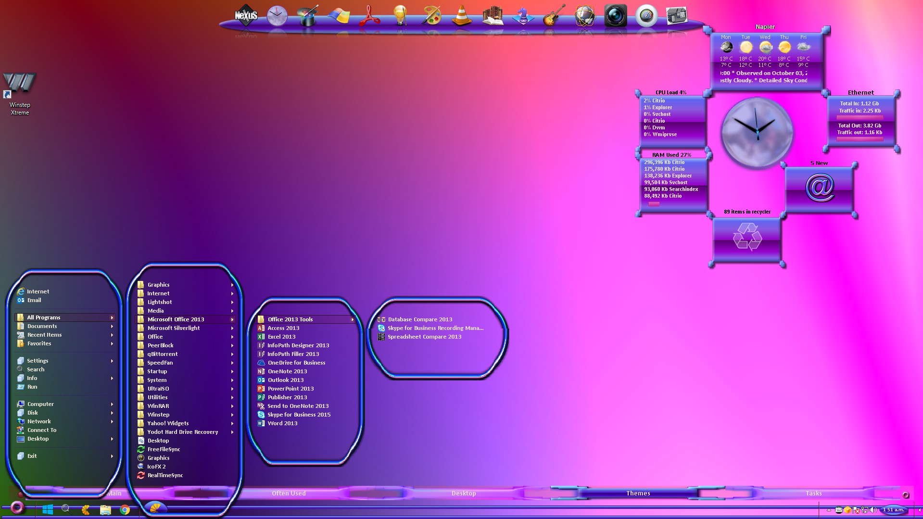This screenshot has height=519, width=923.
Task: Open Google Chrome from the taskbar
Action: [125, 510]
